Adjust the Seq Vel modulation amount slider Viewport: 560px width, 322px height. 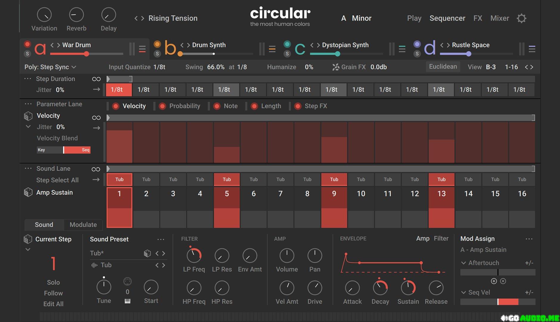coord(498,302)
